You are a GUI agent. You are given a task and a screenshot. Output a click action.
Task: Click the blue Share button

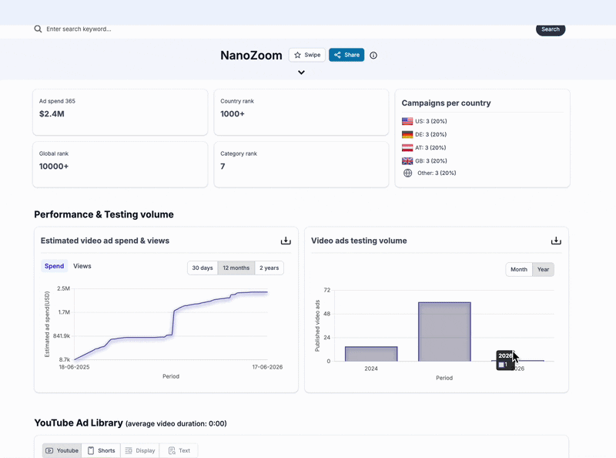(346, 55)
